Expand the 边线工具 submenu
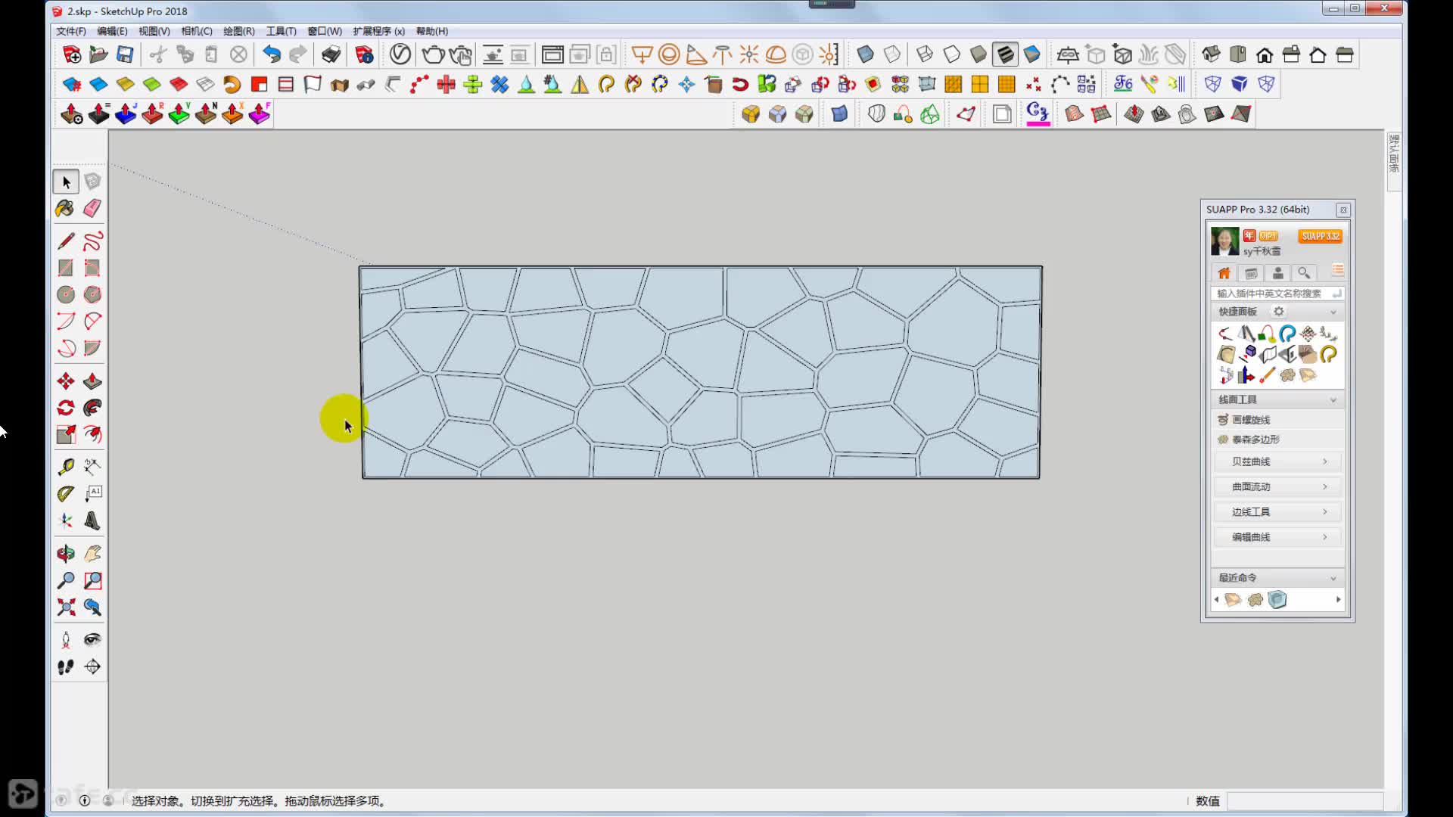The width and height of the screenshot is (1453, 817). [x=1277, y=512]
